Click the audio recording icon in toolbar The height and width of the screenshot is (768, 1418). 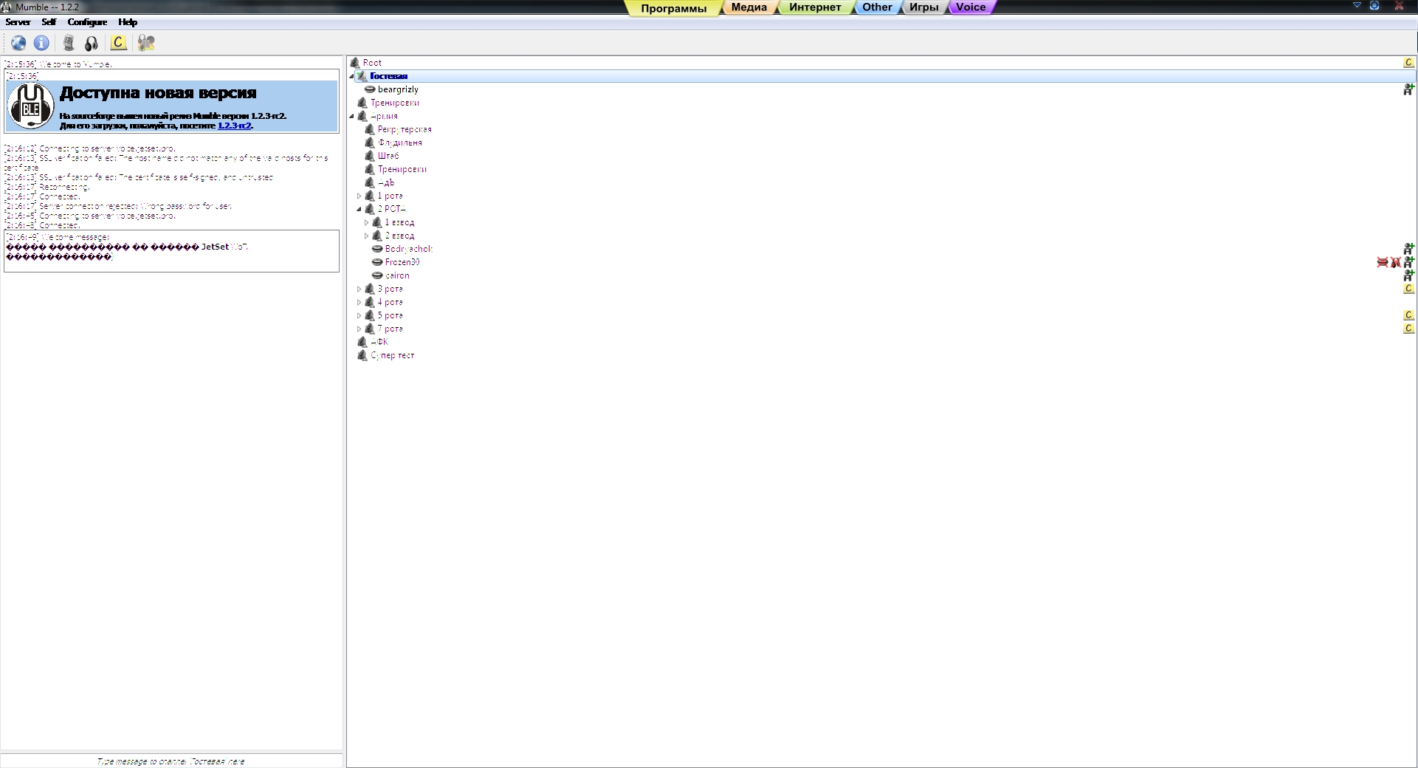(146, 43)
